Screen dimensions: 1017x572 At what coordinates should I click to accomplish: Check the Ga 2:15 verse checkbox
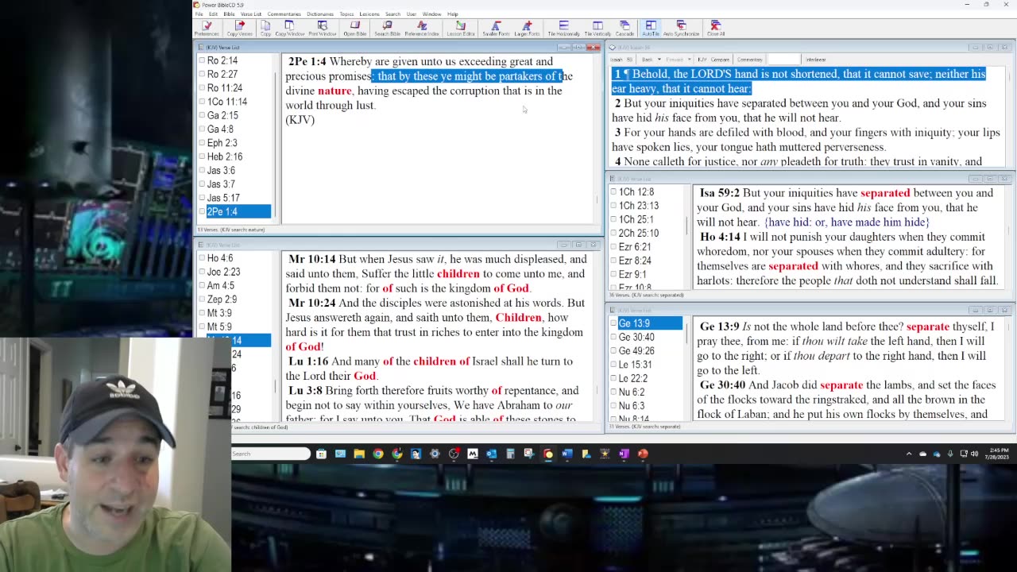202,115
